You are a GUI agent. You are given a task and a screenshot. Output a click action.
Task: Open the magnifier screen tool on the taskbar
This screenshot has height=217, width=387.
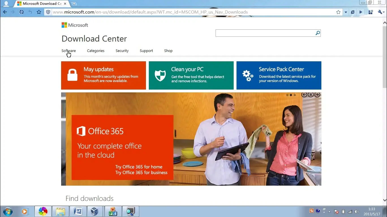point(131,211)
